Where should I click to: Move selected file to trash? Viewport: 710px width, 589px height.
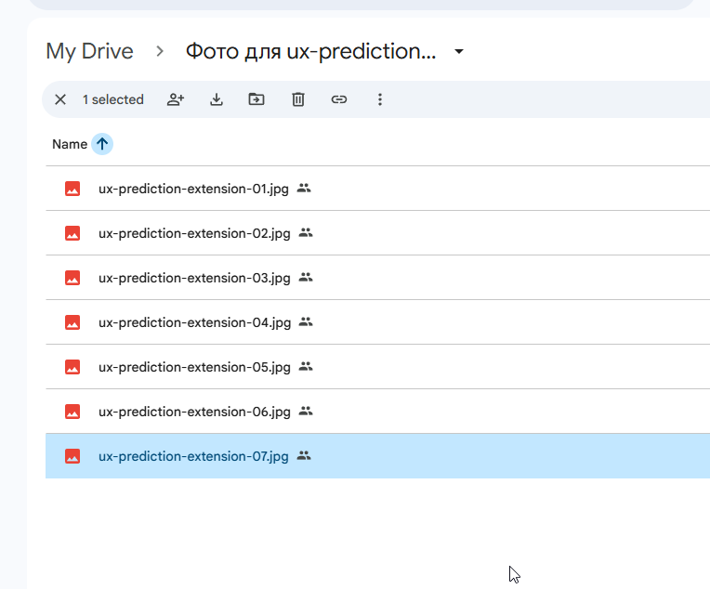tap(298, 99)
